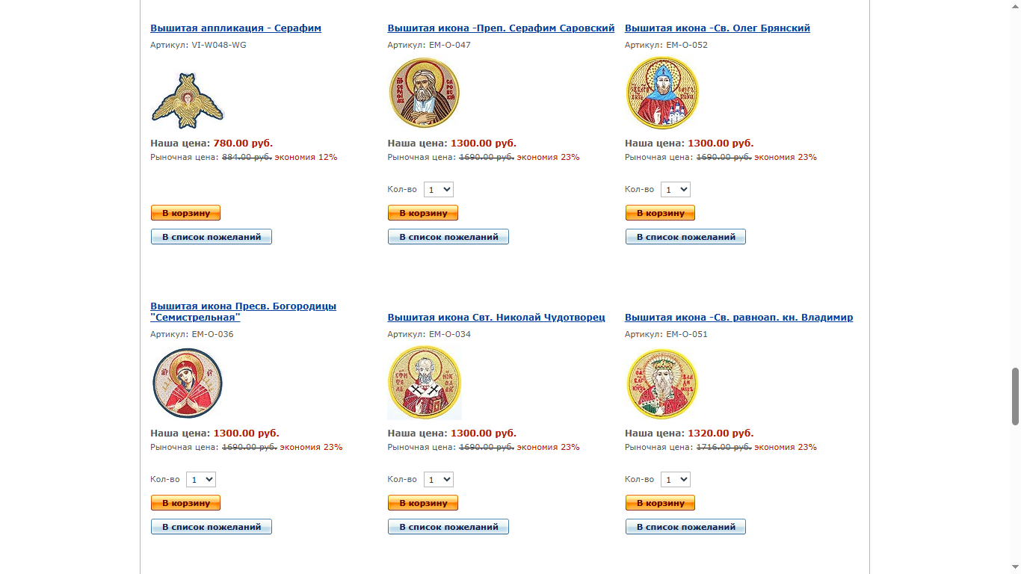The width and height of the screenshot is (1021, 574).
Task: Add Серафим Саровский icon to cart
Action: [x=423, y=213]
